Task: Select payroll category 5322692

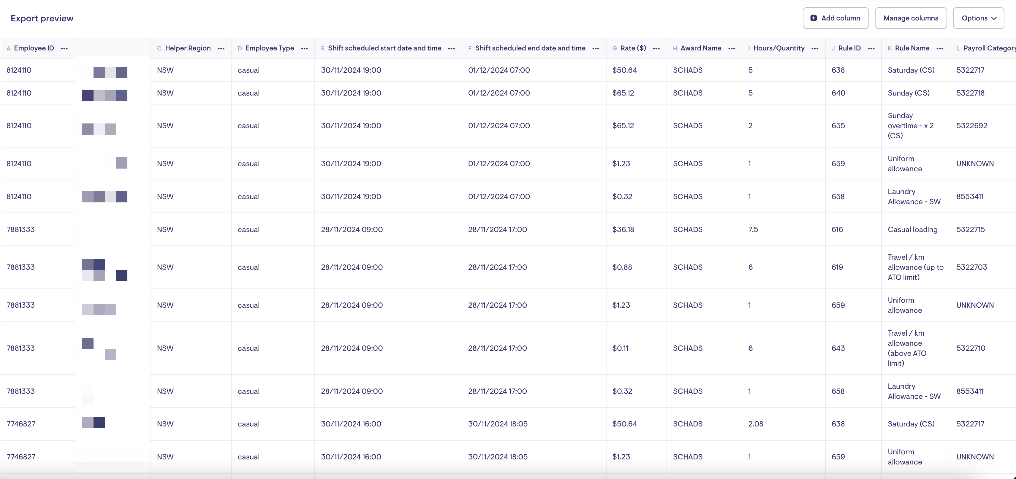Action: point(971,126)
